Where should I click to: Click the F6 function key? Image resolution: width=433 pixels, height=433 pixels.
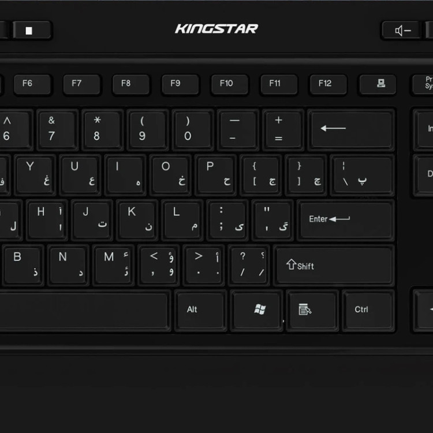tap(32, 84)
